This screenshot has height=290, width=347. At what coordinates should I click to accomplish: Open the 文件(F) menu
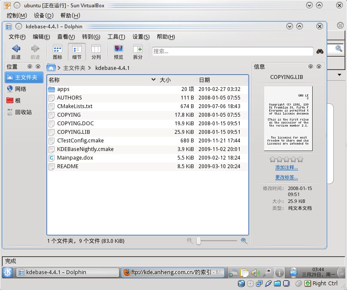pos(17,37)
